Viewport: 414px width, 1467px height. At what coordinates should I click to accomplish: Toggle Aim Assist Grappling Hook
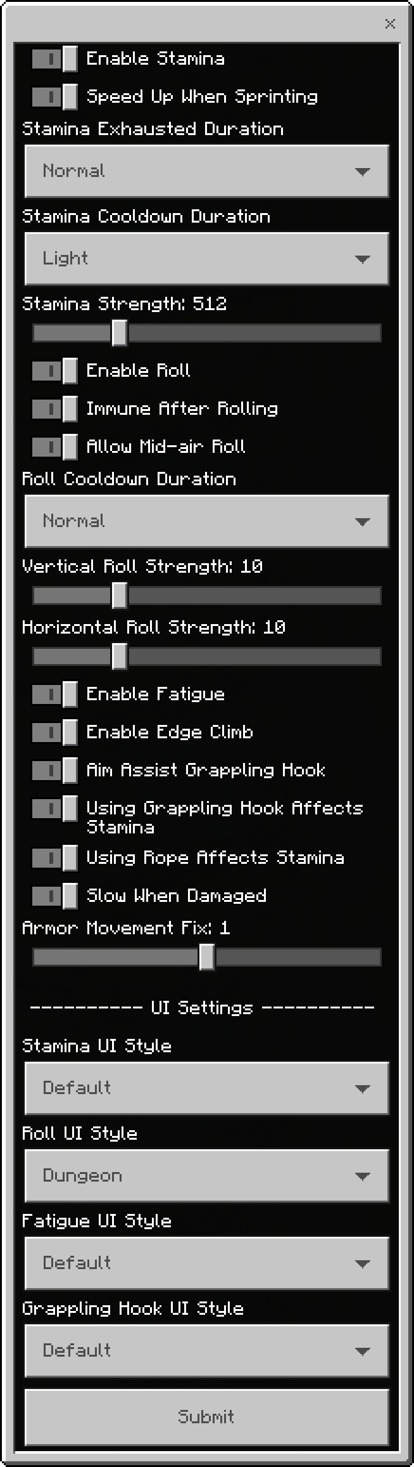click(53, 771)
